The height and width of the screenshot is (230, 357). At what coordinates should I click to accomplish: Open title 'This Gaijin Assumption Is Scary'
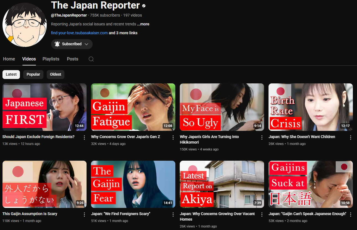(x=30, y=214)
